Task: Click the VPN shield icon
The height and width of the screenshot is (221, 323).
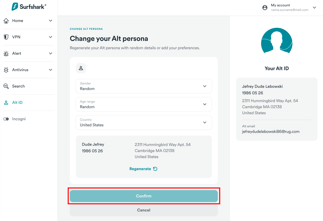Action: [x=6, y=37]
